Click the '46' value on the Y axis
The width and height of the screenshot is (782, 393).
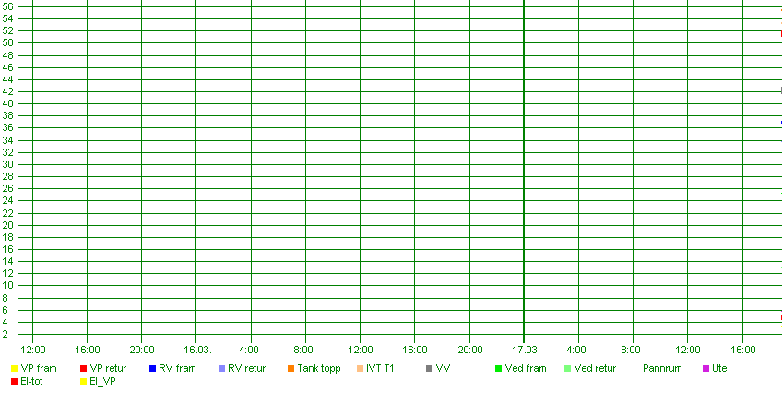click(7, 67)
